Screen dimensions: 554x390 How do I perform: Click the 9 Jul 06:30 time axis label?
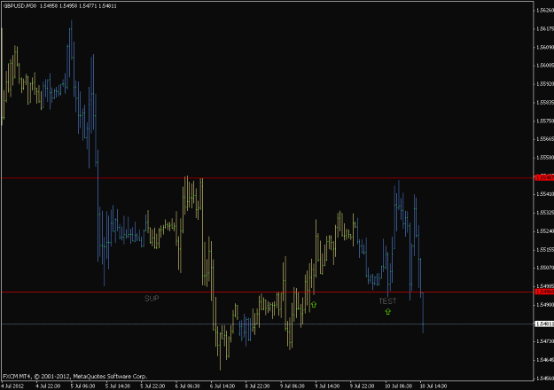(x=293, y=386)
